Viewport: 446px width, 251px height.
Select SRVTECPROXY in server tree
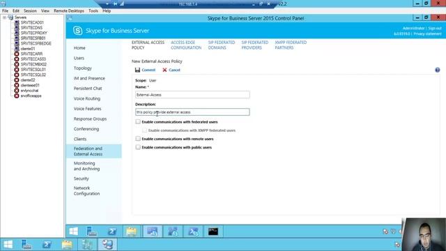click(x=34, y=33)
